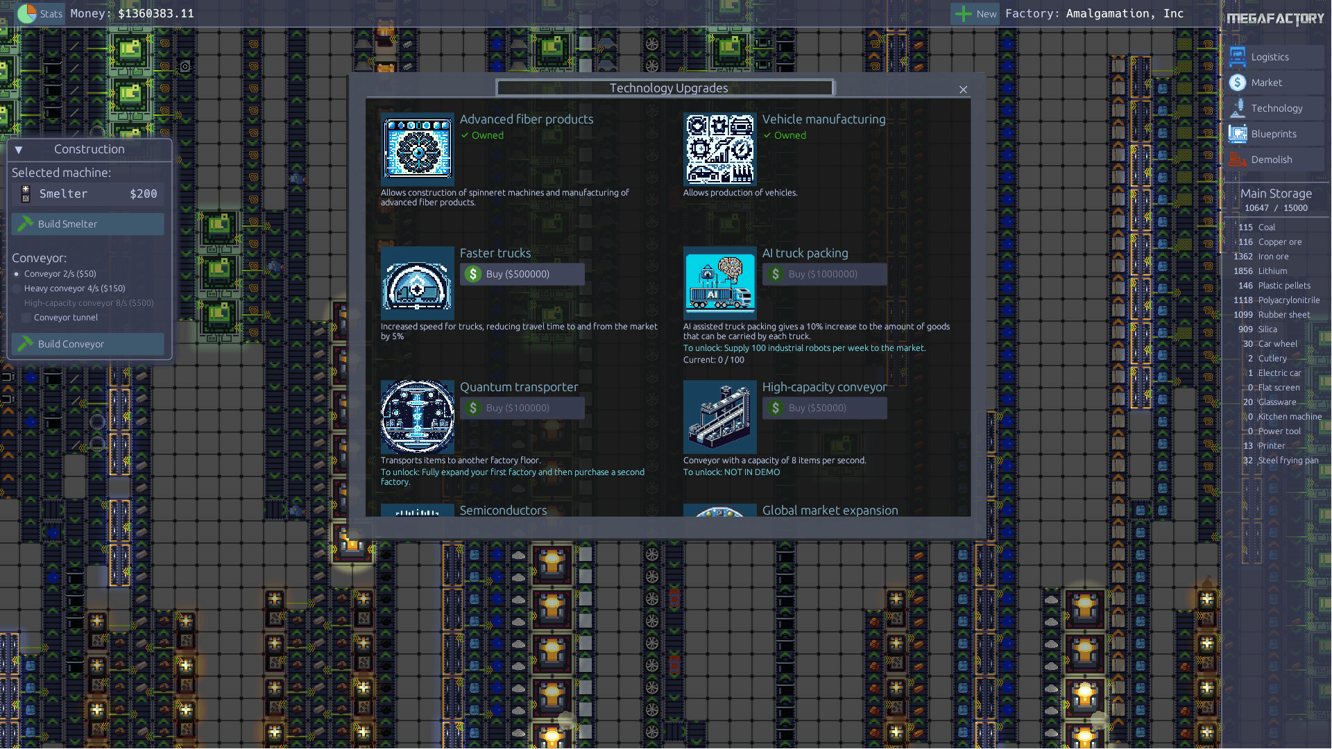Buy Faster trucks for $500000
The width and height of the screenshot is (1332, 749).
pyautogui.click(x=522, y=274)
